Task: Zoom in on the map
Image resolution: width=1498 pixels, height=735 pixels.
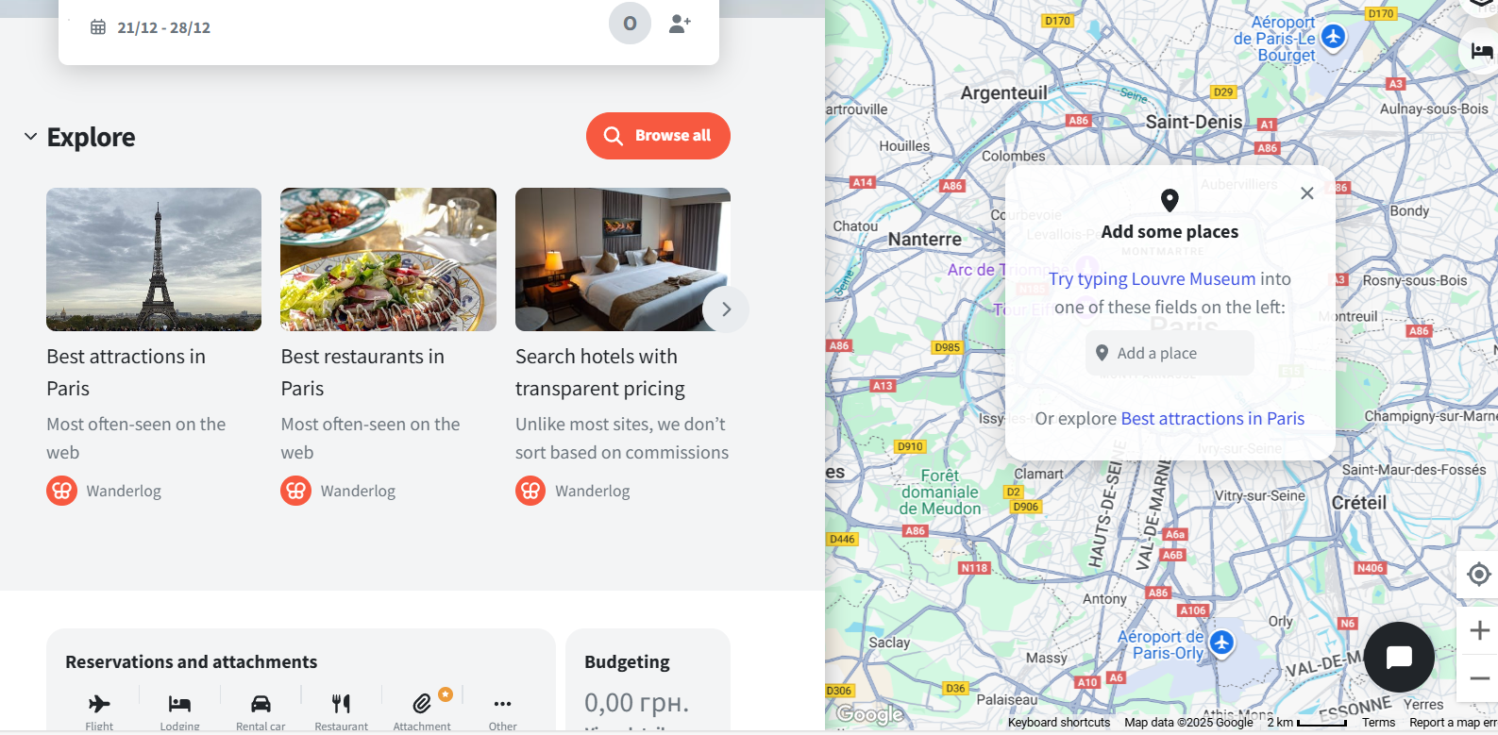Action: tap(1479, 630)
